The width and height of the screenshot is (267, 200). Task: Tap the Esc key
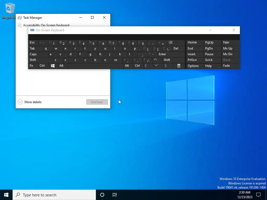[33, 42]
